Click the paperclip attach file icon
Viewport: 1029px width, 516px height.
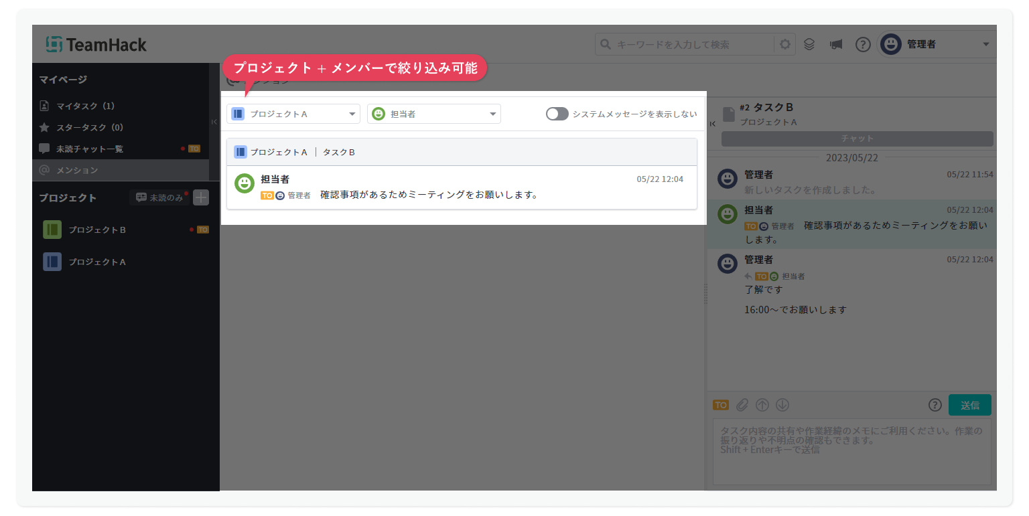point(742,405)
